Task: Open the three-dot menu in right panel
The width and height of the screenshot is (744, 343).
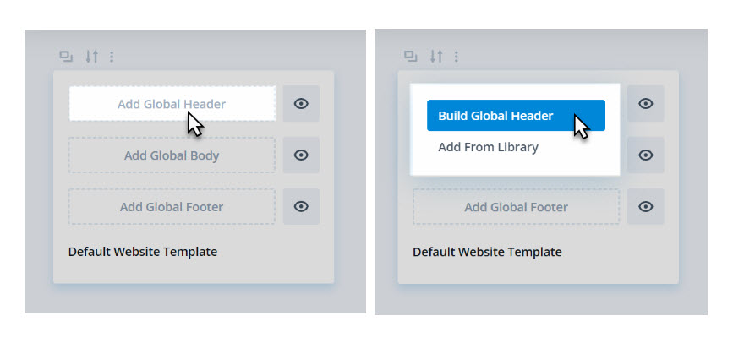Action: [x=456, y=57]
